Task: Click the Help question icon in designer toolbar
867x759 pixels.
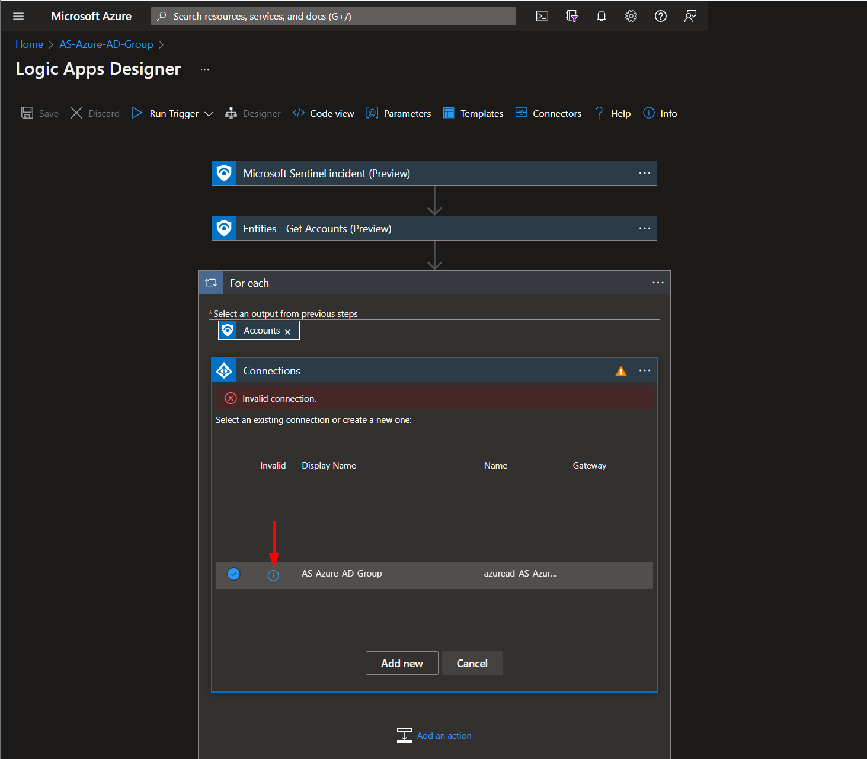Action: pos(599,113)
